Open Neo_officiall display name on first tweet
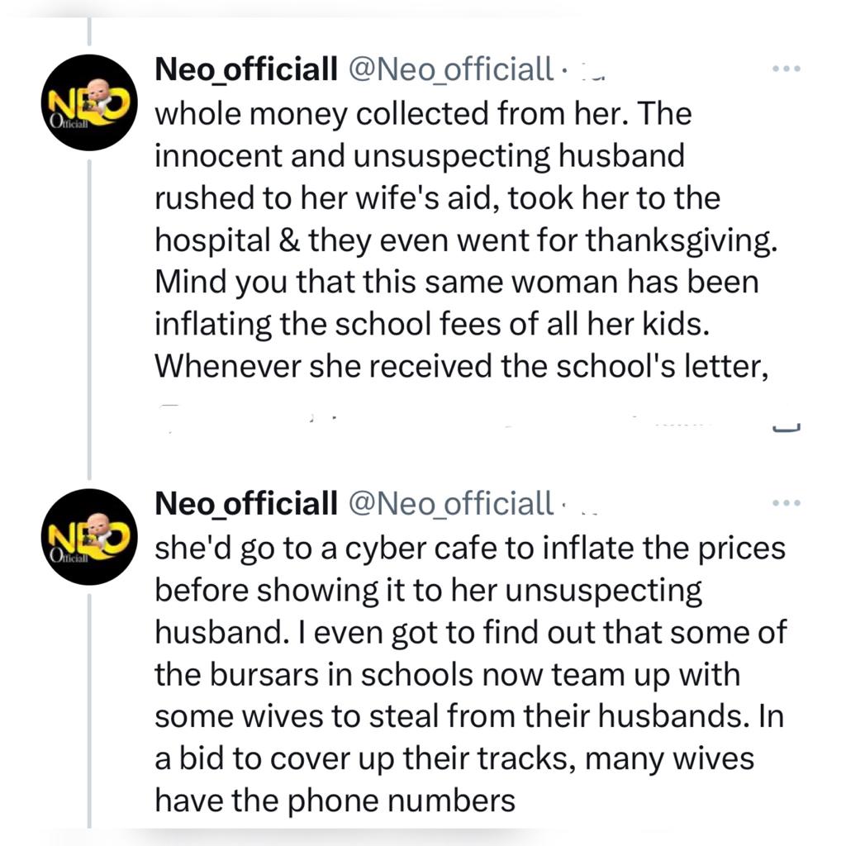The width and height of the screenshot is (846, 846). tap(246, 70)
